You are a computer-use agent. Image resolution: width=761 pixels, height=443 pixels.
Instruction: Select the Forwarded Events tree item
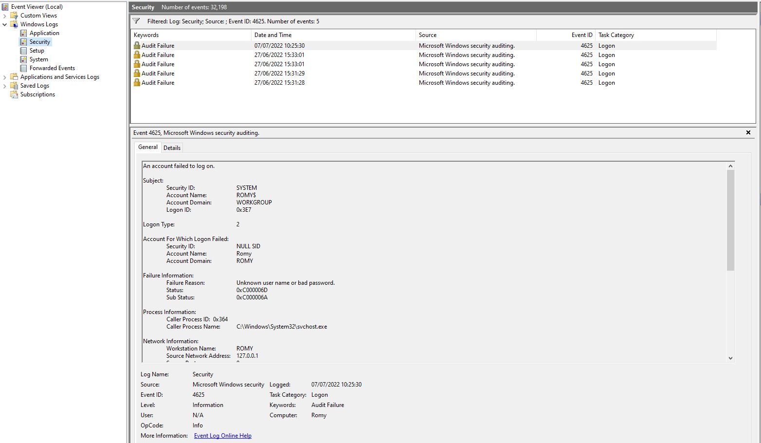coord(52,68)
